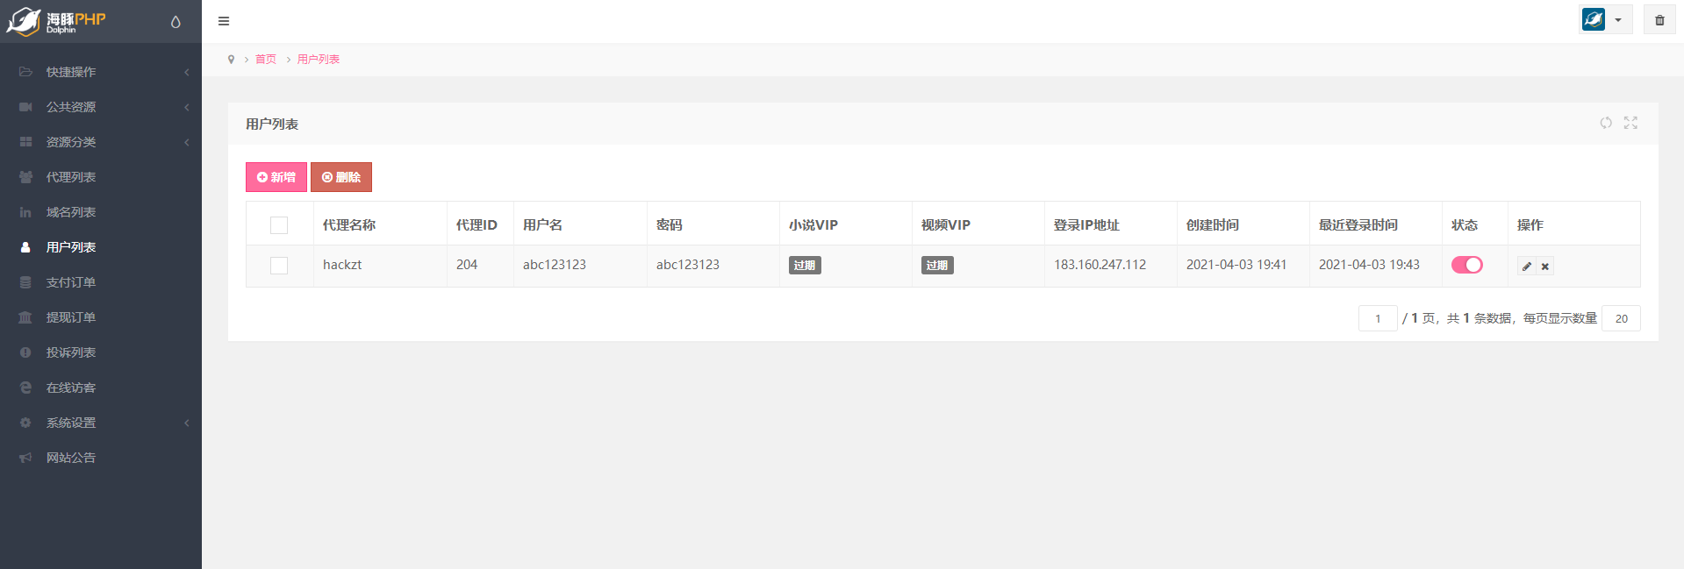Click the 海豚PHP Dolphin logo
Image resolution: width=1684 pixels, height=569 pixels.
click(x=57, y=21)
